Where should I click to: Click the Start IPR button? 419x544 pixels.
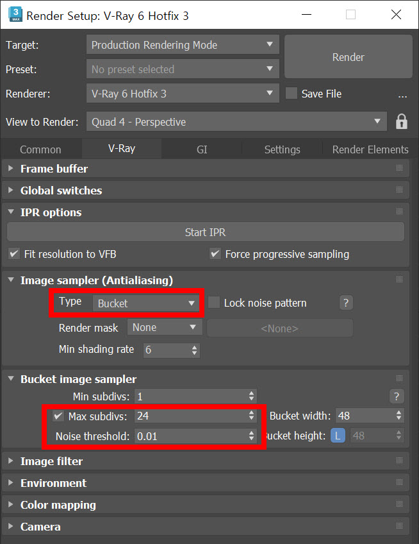[x=205, y=232]
